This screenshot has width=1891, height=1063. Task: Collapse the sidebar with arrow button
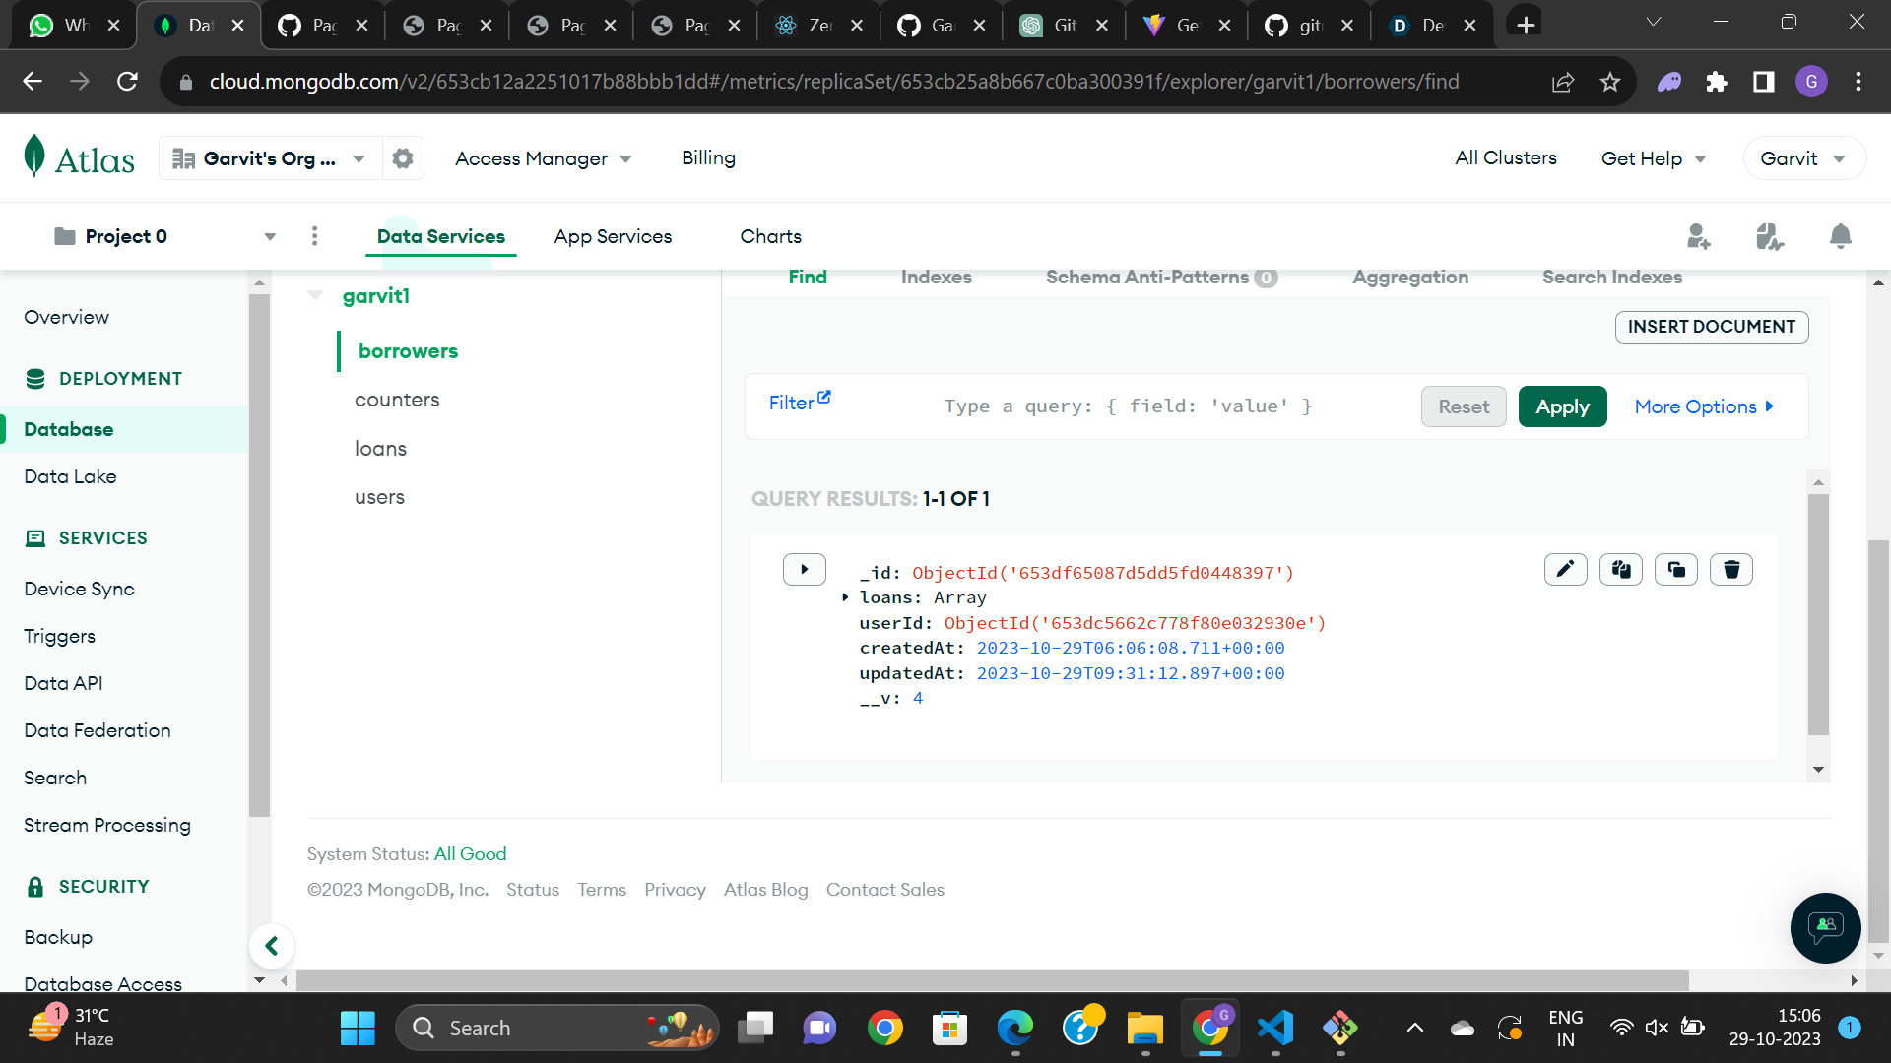pos(272,946)
